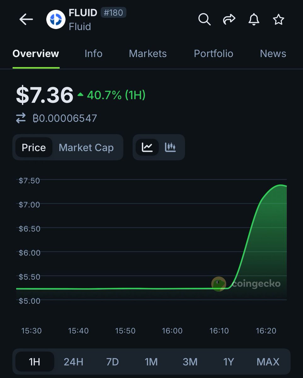
Task: Select the 24H time range
Action: (x=73, y=362)
